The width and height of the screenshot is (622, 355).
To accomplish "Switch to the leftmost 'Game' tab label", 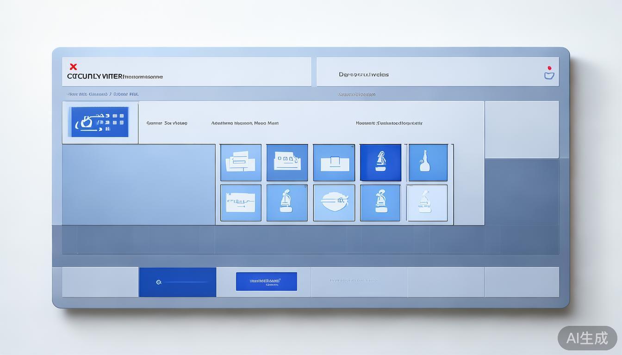I will click(x=167, y=123).
